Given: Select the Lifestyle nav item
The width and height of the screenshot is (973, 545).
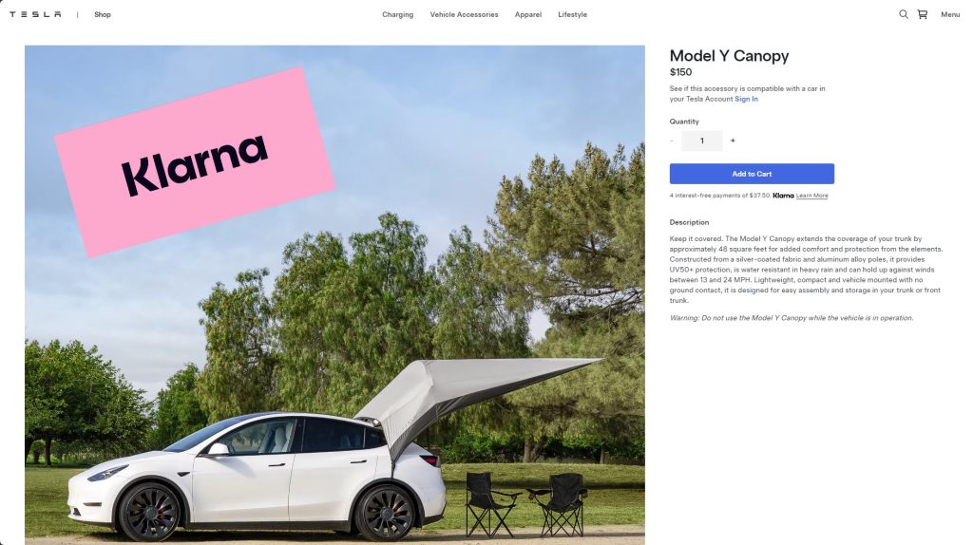Looking at the screenshot, I should 572,14.
